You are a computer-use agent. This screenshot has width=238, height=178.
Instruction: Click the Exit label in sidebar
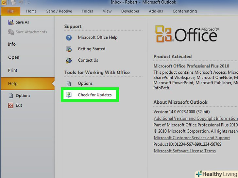pos(19,105)
